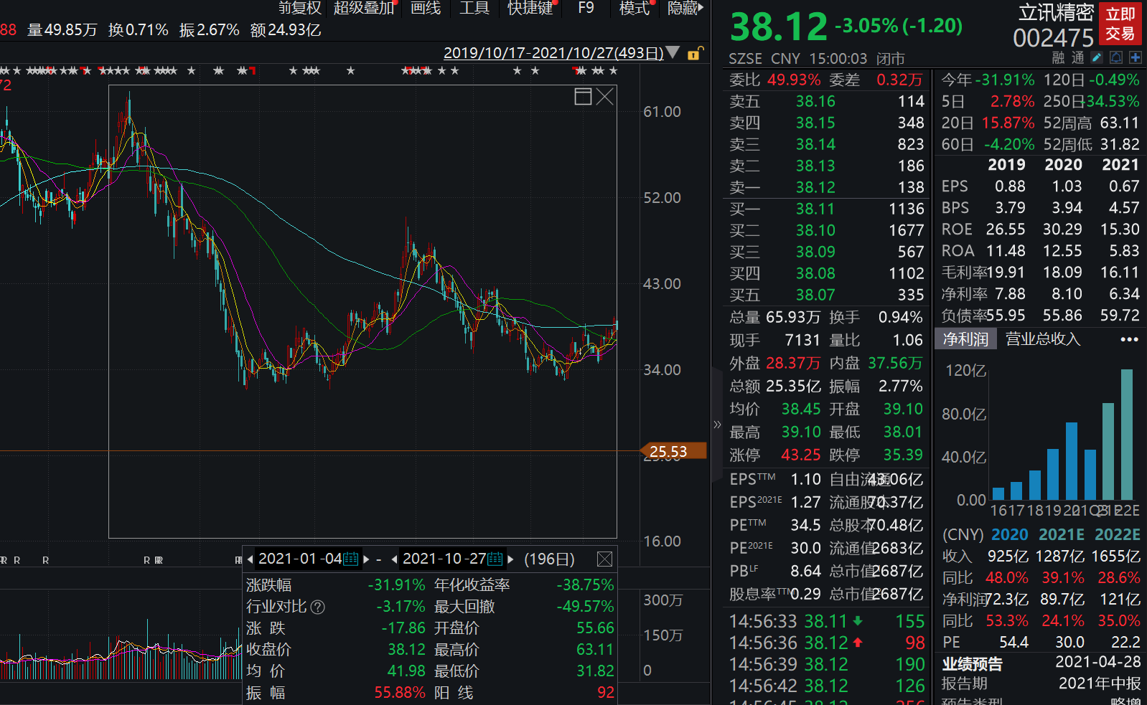Click the pencil edit note icon
1147x705 pixels.
click(x=1097, y=57)
